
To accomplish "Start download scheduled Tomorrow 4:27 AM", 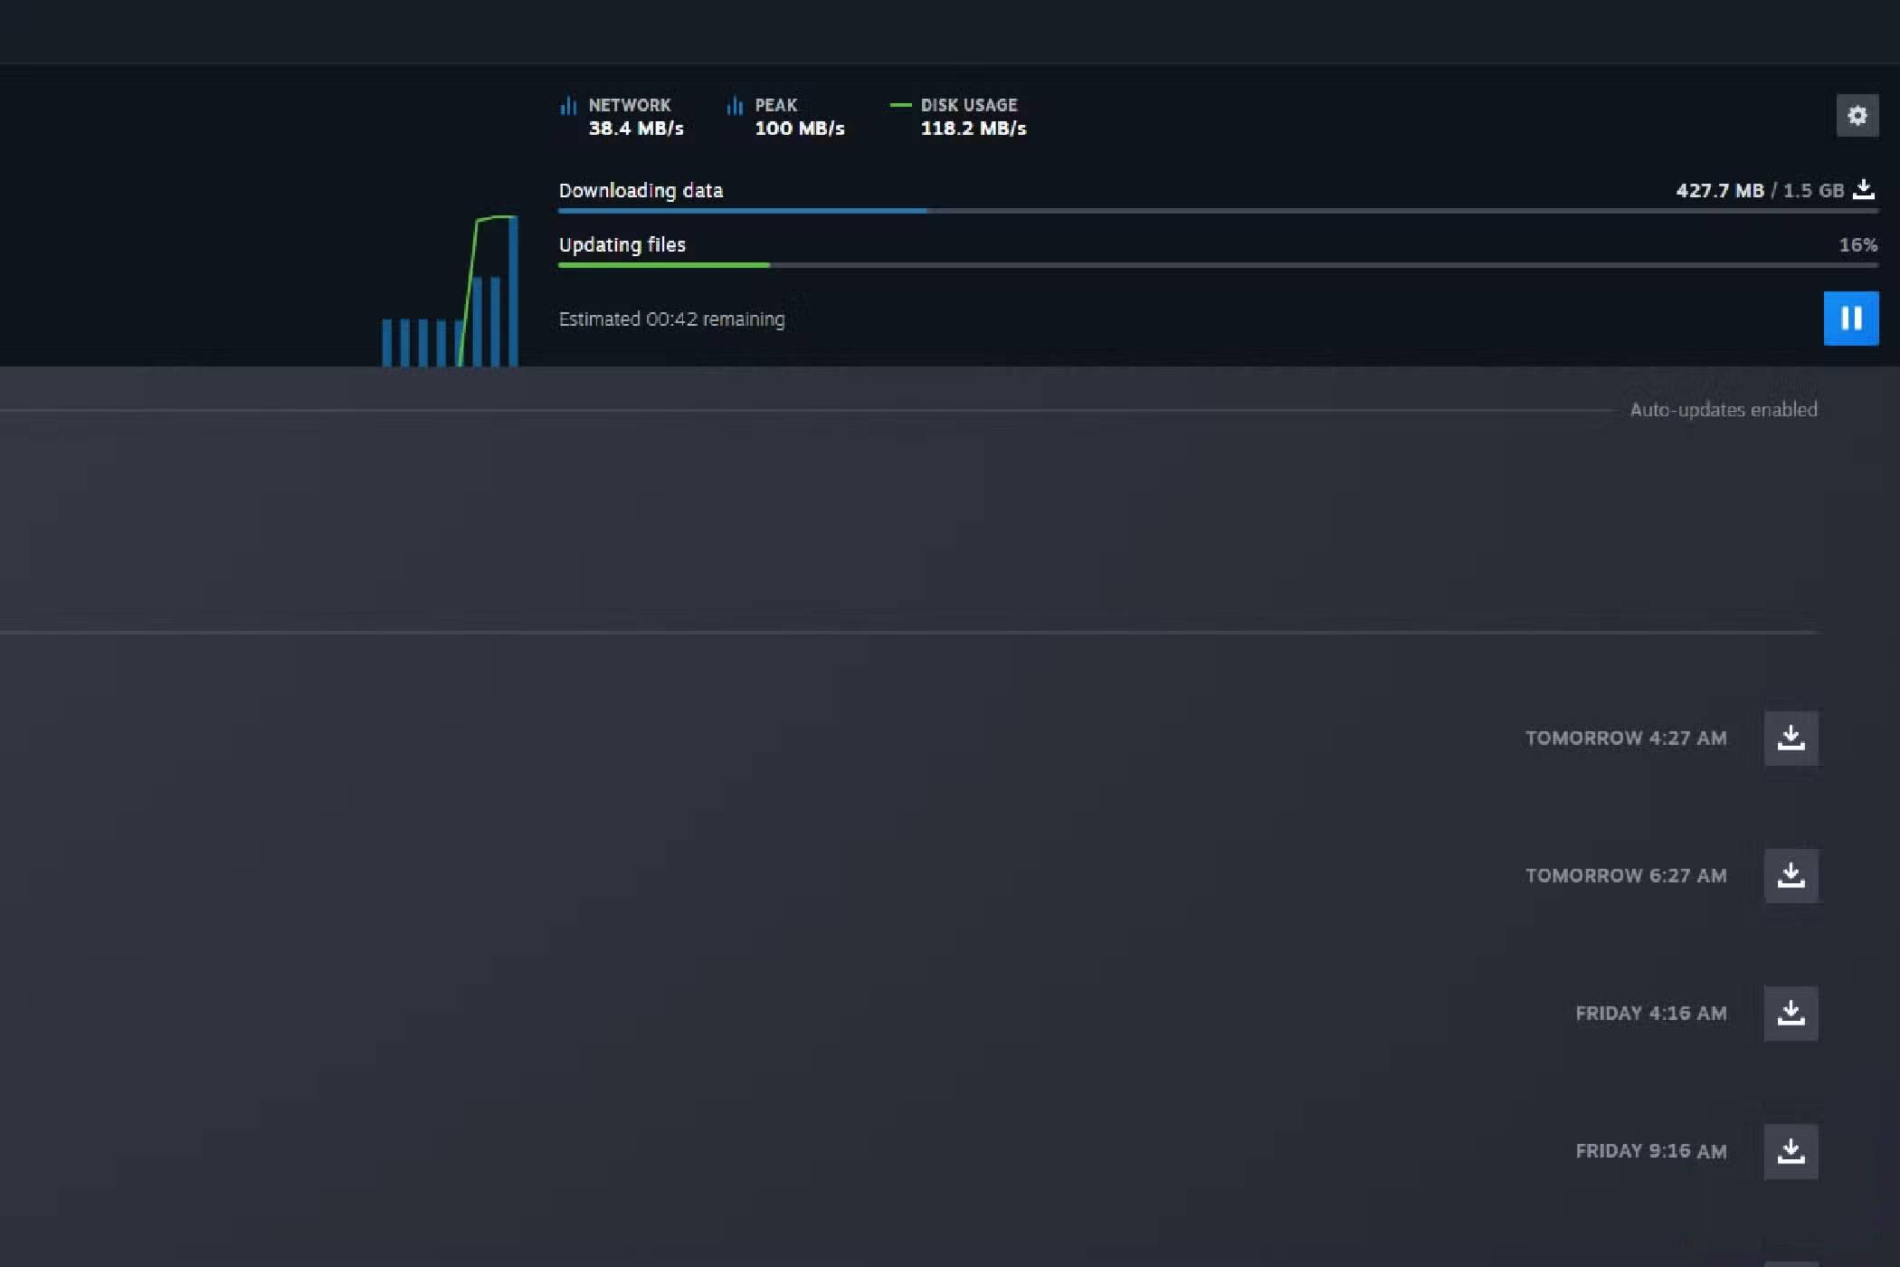I will (x=1791, y=738).
